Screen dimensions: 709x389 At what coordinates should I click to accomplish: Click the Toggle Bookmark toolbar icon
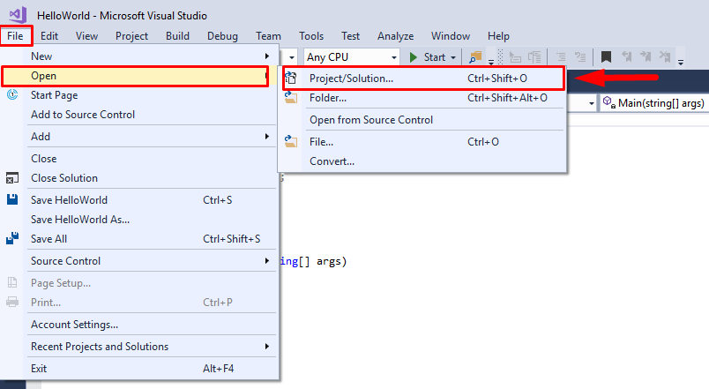pyautogui.click(x=606, y=57)
